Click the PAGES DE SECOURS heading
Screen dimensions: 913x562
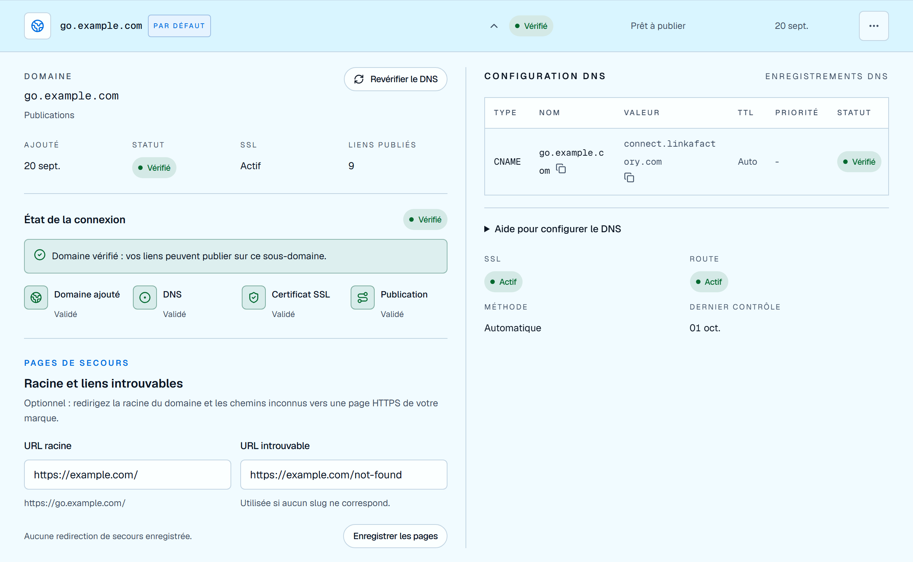coord(77,363)
